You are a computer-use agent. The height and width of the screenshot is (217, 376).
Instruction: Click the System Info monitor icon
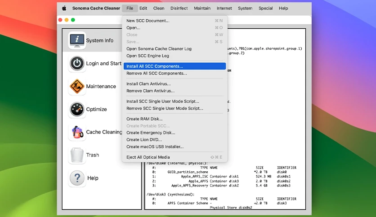coord(77,40)
